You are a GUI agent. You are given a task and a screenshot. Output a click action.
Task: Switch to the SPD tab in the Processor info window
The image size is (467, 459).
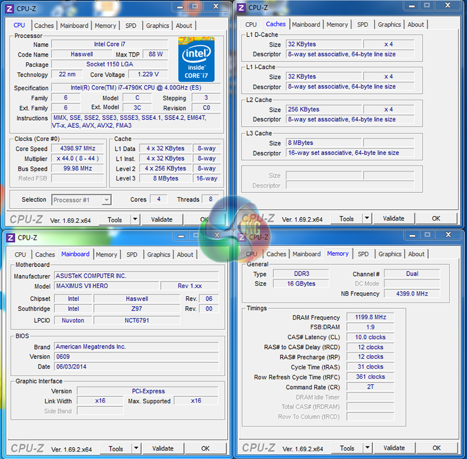pos(130,26)
